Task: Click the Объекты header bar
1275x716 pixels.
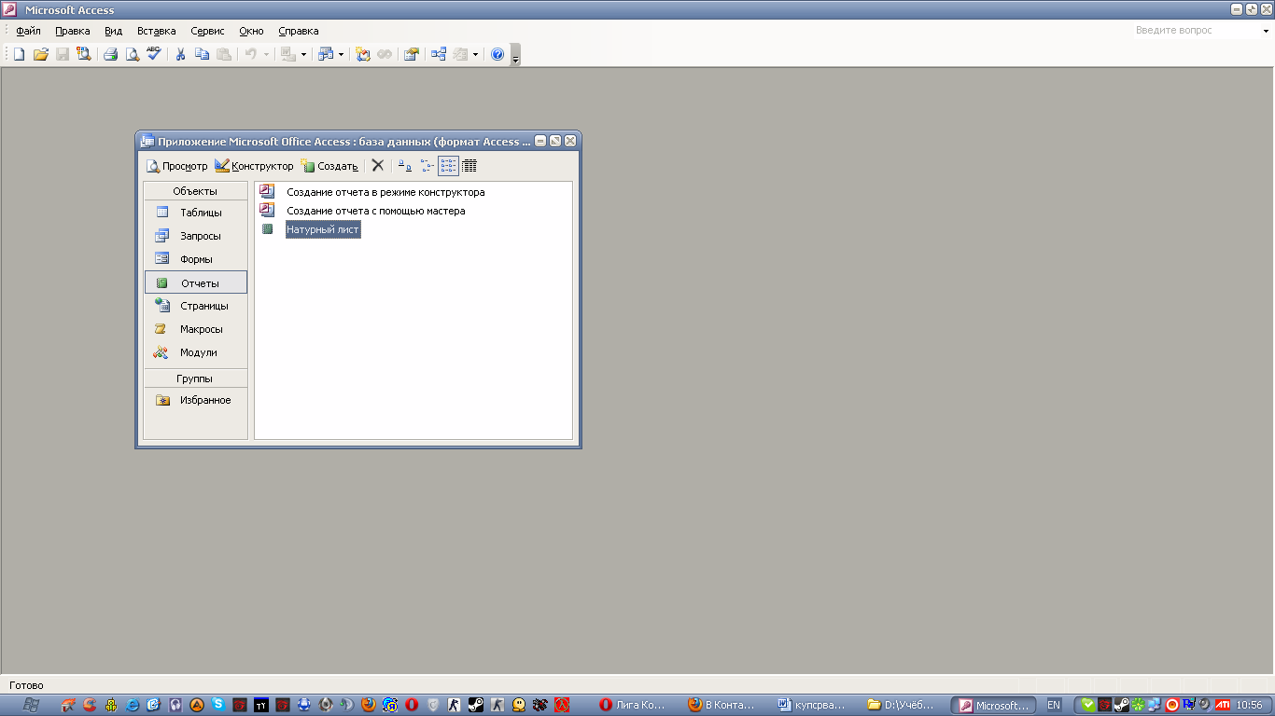Action: (195, 191)
